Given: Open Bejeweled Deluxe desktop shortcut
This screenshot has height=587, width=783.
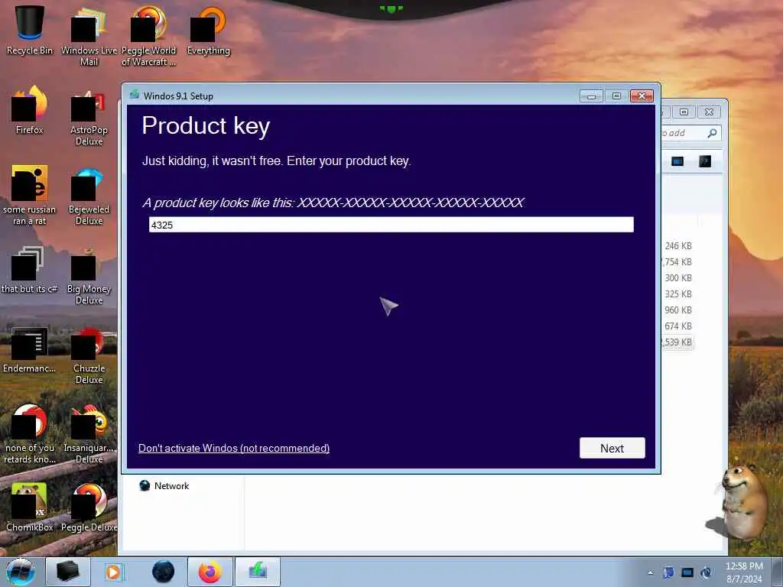Looking at the screenshot, I should click(89, 196).
